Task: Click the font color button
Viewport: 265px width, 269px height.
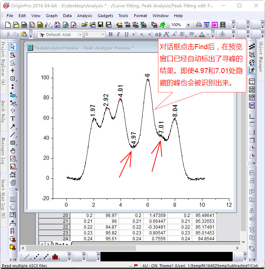Action: pos(203,34)
